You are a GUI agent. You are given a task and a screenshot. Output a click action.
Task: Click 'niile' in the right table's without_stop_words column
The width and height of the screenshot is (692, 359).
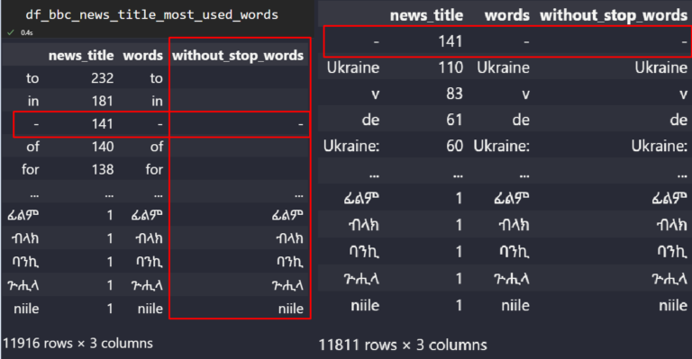click(673, 305)
